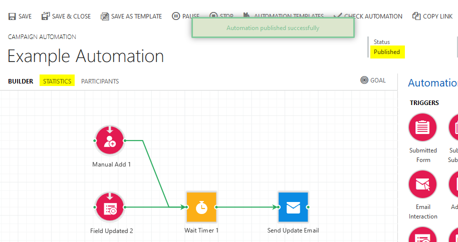This screenshot has height=242, width=458.
Task: Click the Published status value
Action: [x=387, y=52]
